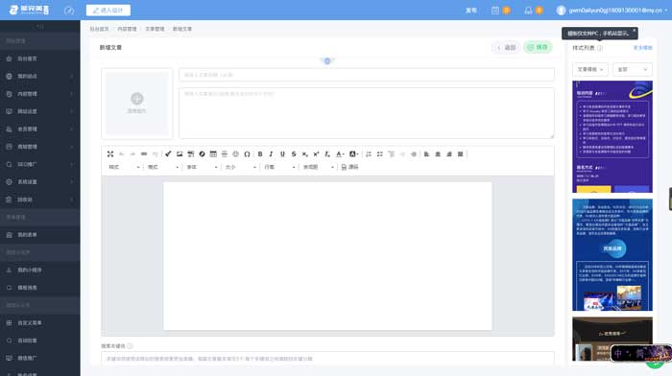Screen dimensions: 672x376
Task: Select the blue article template thumbnail
Action: (x=612, y=255)
